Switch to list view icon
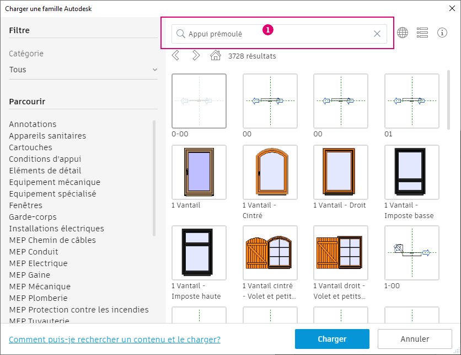This screenshot has width=461, height=355. point(422,33)
